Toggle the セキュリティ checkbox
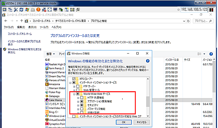The height and width of the screenshot is (128, 218). 82,105
